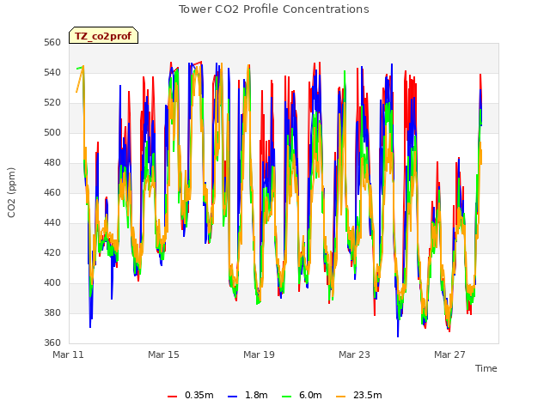This screenshot has width=550, height=412.
Task: Click the 560 y-axis tick value
Action: [52, 42]
